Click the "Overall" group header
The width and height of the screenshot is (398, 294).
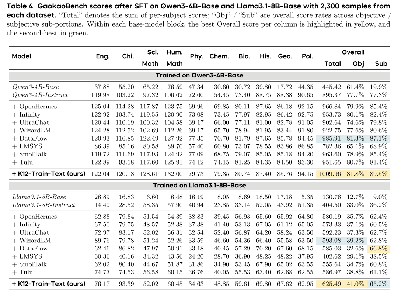tap(353, 52)
